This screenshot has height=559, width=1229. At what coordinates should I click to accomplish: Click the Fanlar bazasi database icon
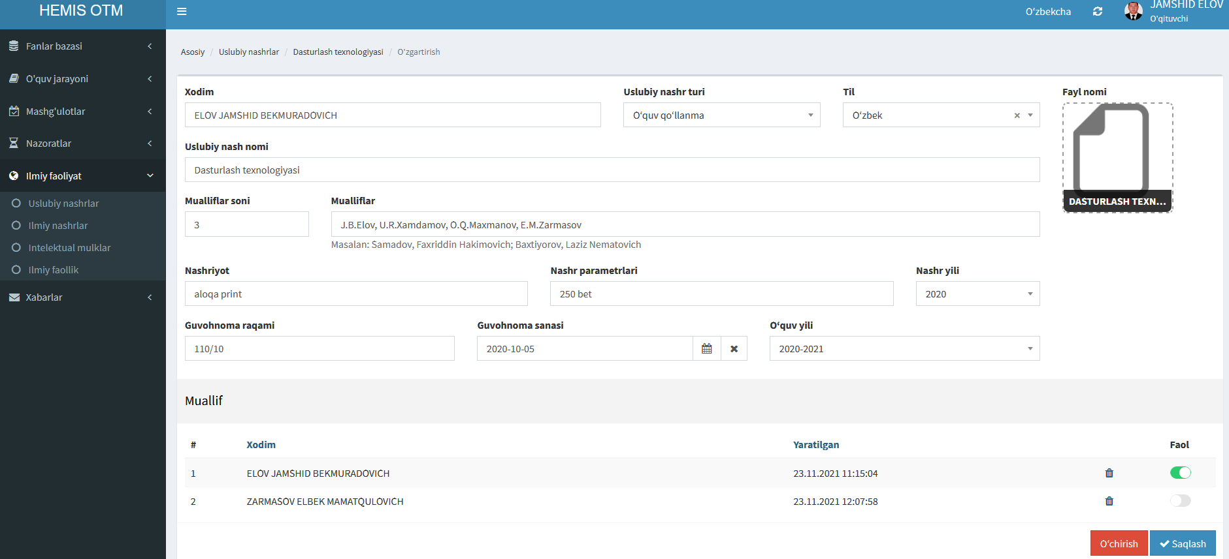pos(14,46)
